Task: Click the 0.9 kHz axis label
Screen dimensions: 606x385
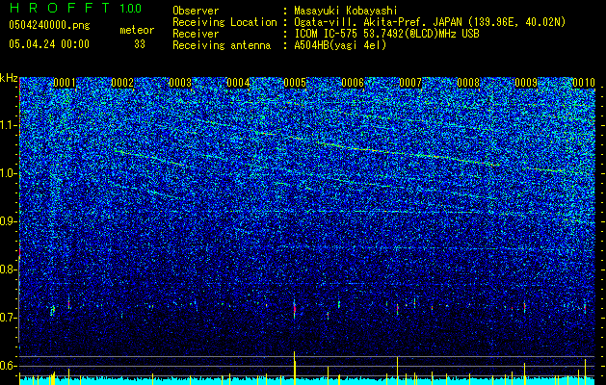Action: coord(9,221)
